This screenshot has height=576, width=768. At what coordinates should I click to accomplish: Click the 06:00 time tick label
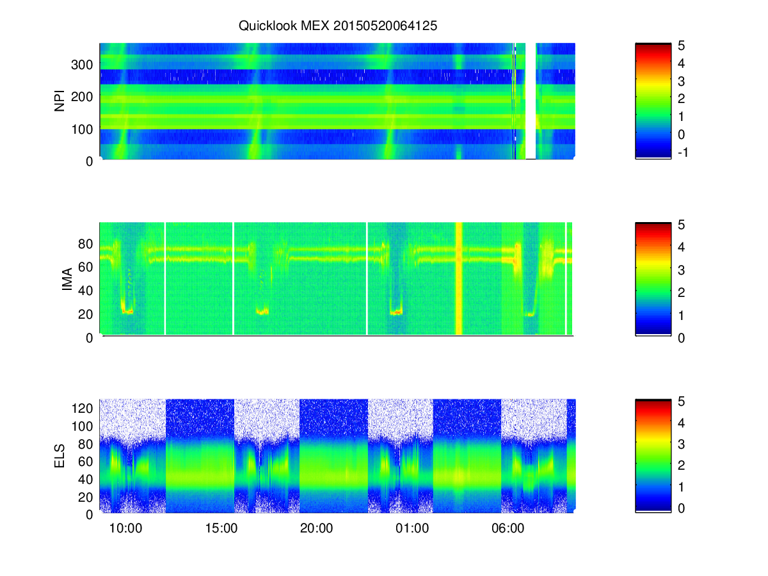coord(508,529)
